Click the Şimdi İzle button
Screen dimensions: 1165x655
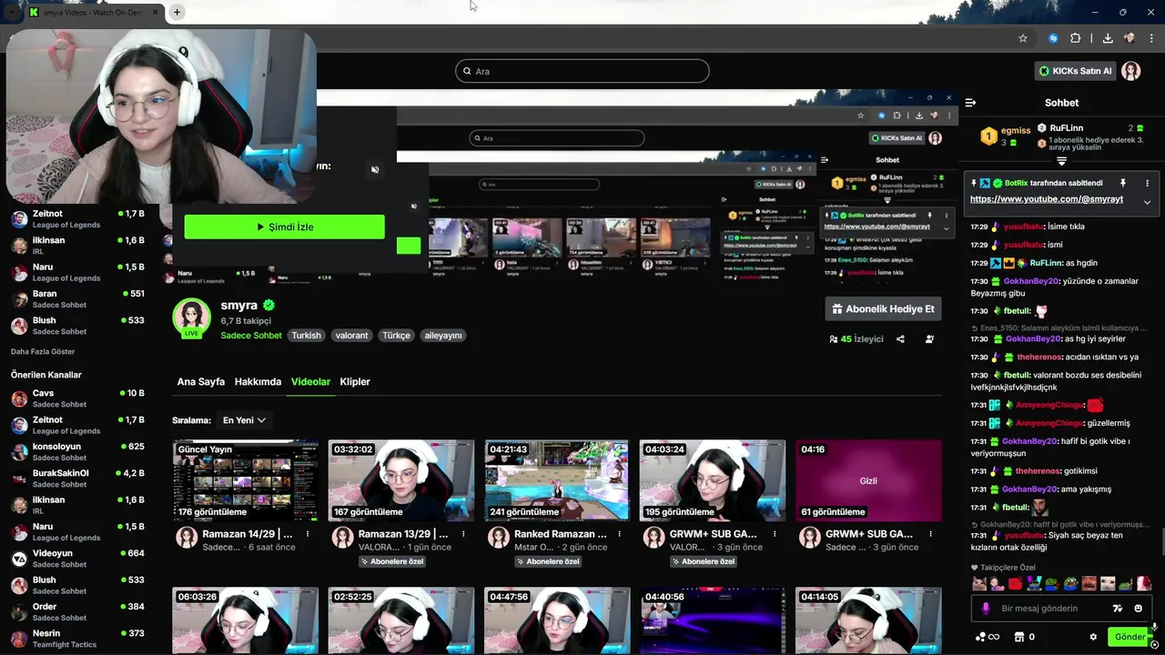pos(284,227)
